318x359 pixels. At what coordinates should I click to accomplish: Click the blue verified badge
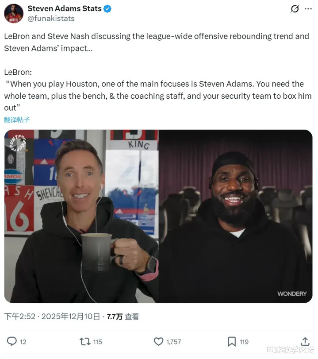tap(107, 9)
